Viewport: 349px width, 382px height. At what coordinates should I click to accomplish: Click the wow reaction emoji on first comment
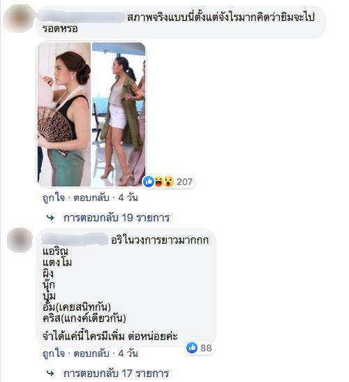(x=168, y=182)
